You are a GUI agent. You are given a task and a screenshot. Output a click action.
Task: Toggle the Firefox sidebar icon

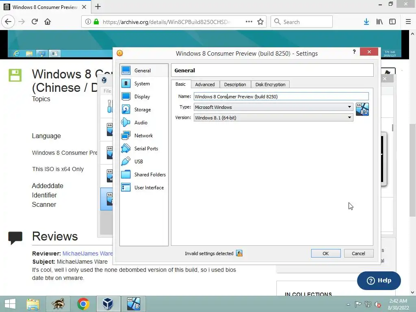[x=392, y=22]
